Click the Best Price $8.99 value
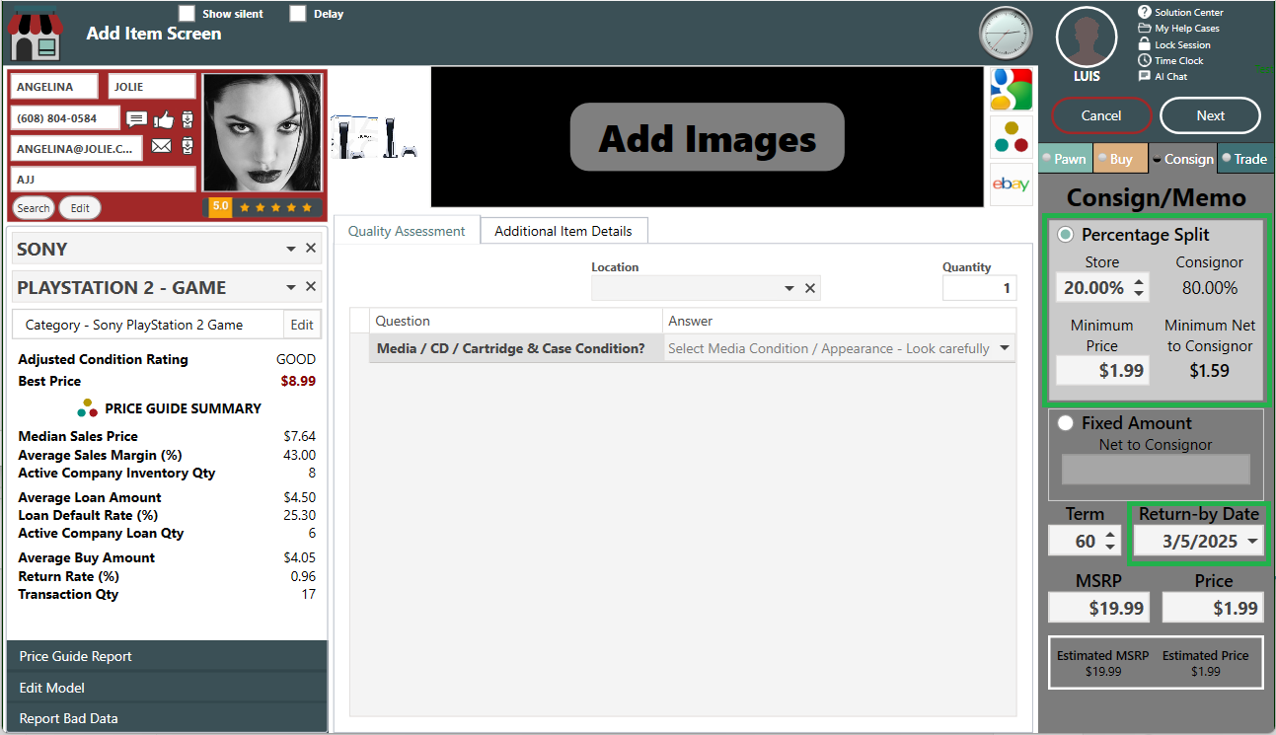 pos(297,381)
